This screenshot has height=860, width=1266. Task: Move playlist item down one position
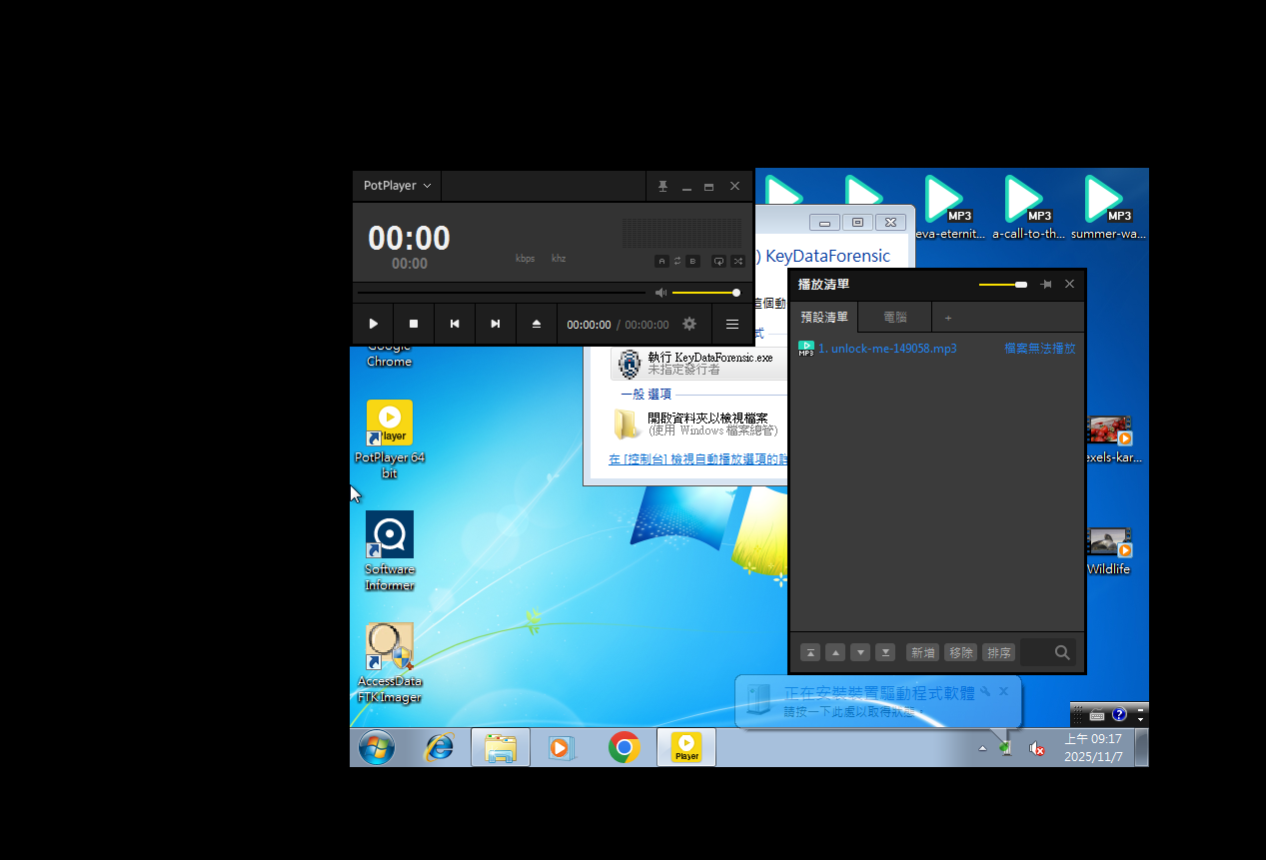pos(860,652)
